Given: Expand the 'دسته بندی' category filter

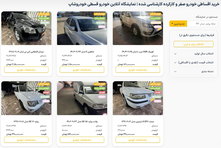Looking at the screenshot, I should pos(194,71).
